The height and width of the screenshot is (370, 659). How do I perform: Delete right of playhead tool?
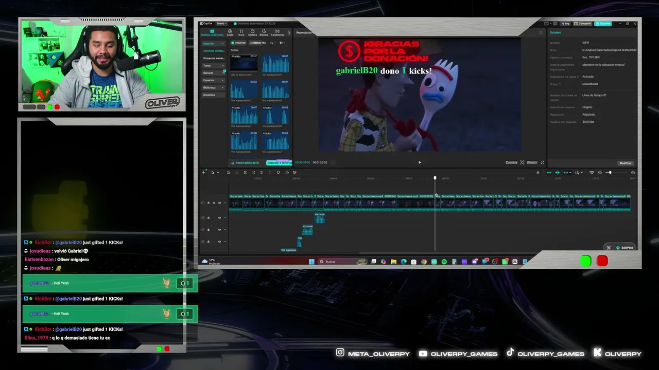coord(262,173)
